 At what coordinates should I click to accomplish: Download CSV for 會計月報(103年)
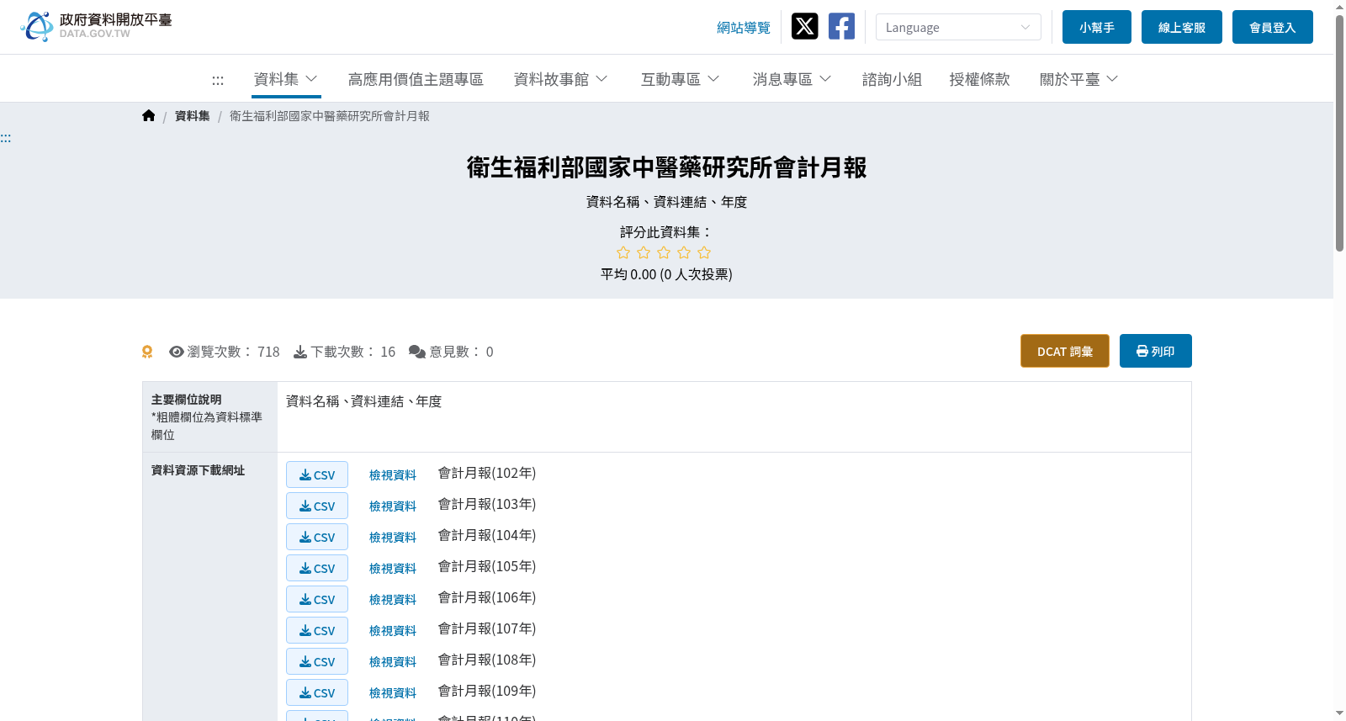tap(317, 506)
